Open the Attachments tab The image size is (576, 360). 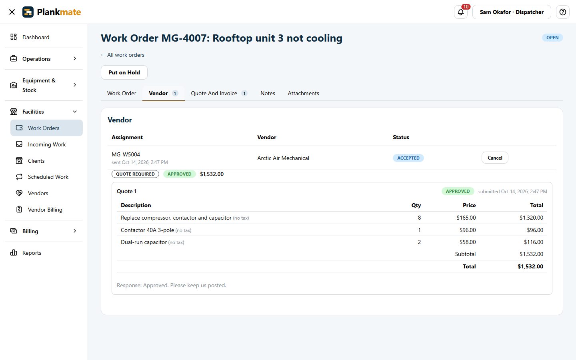coord(303,93)
